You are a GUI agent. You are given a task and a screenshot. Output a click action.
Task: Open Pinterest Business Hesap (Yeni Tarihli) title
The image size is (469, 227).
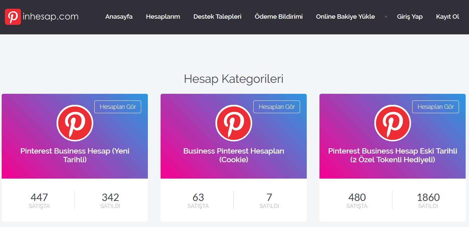coord(75,155)
